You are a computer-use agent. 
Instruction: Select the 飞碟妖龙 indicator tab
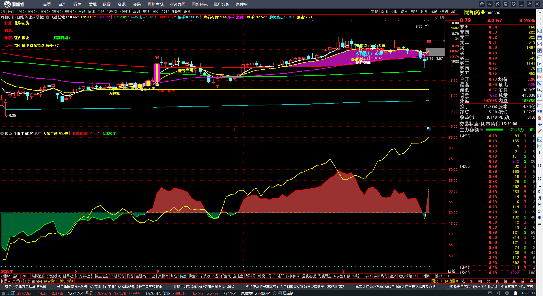(x=117, y=276)
